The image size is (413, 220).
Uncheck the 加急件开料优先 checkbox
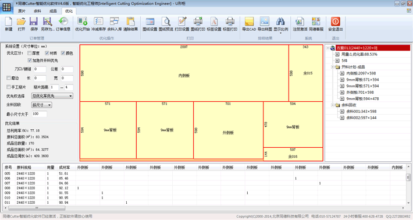click(x=30, y=61)
